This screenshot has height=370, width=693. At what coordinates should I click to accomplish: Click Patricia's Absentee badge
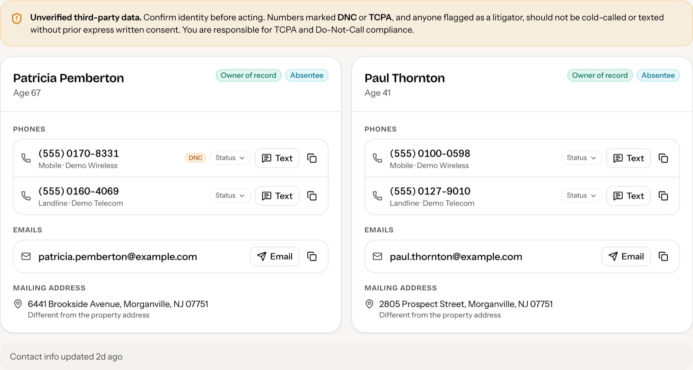click(x=307, y=75)
